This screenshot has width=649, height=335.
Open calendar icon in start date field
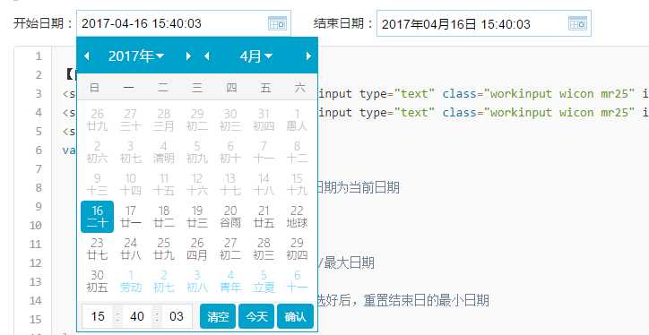click(277, 23)
